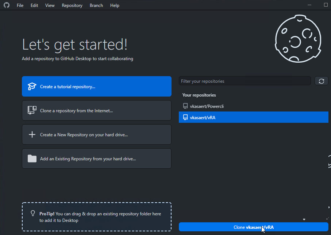Click the plus icon for new repository
331x235 pixels.
click(x=32, y=134)
